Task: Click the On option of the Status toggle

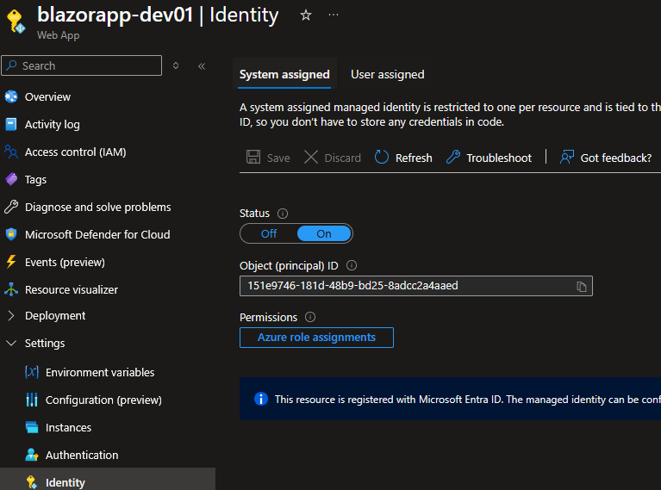Action: pyautogui.click(x=324, y=234)
